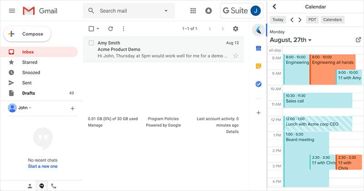Viewport: 364px width, 191px height.
Task: Open the J account avatar
Action: click(x=256, y=10)
